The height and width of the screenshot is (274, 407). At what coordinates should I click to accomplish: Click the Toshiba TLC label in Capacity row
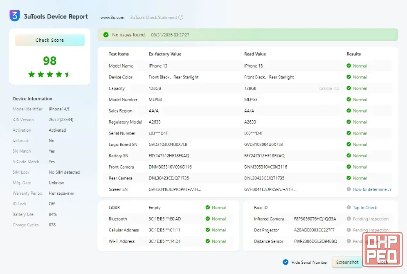tap(328, 88)
